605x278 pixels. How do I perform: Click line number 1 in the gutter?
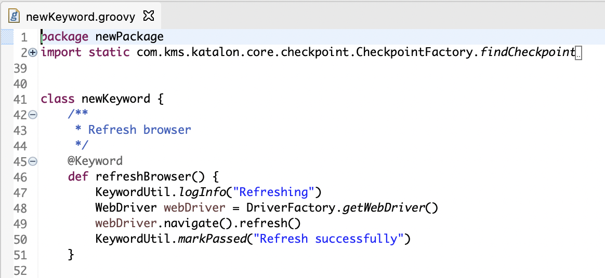click(x=24, y=37)
